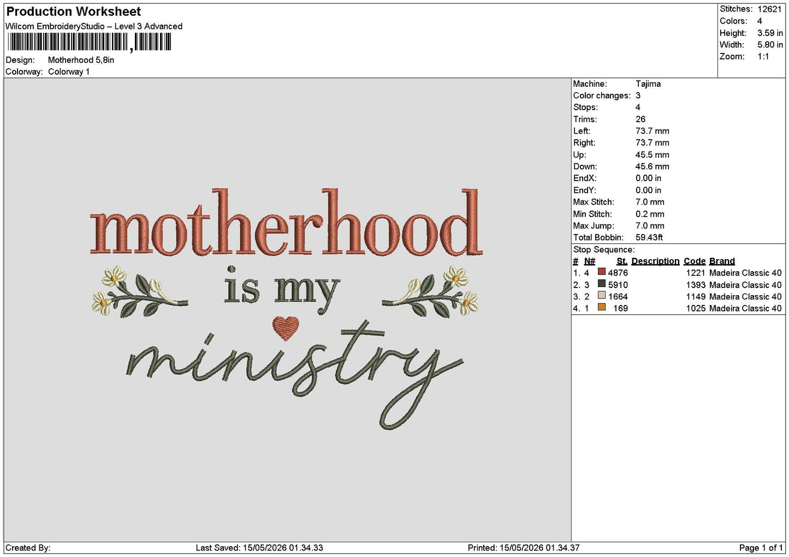
Task: Click stitch count 169 in stop sequence
Action: pos(621,308)
